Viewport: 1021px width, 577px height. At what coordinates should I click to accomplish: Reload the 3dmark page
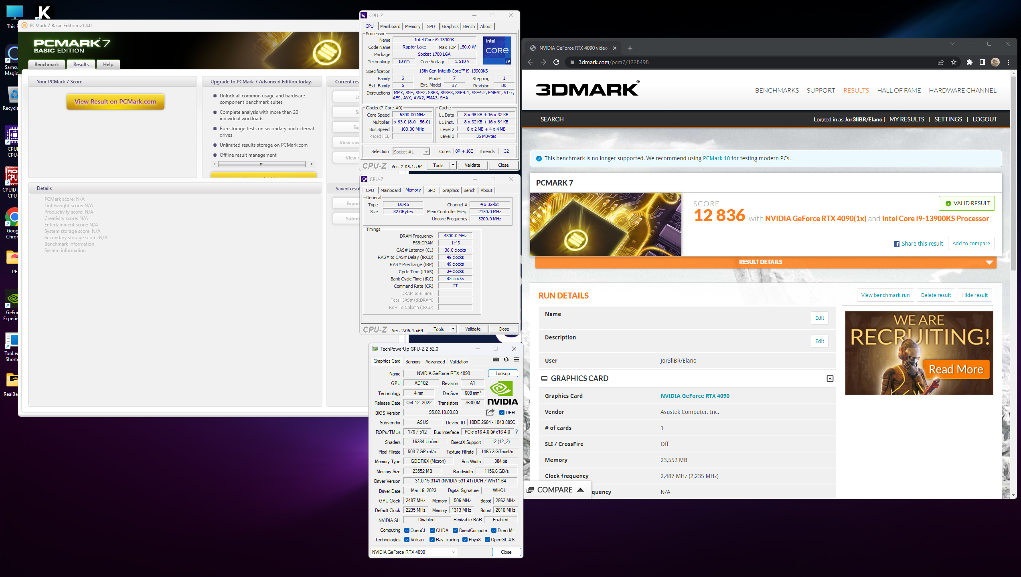point(556,62)
